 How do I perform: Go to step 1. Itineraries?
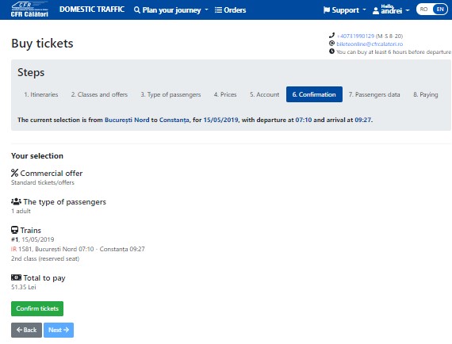41,94
